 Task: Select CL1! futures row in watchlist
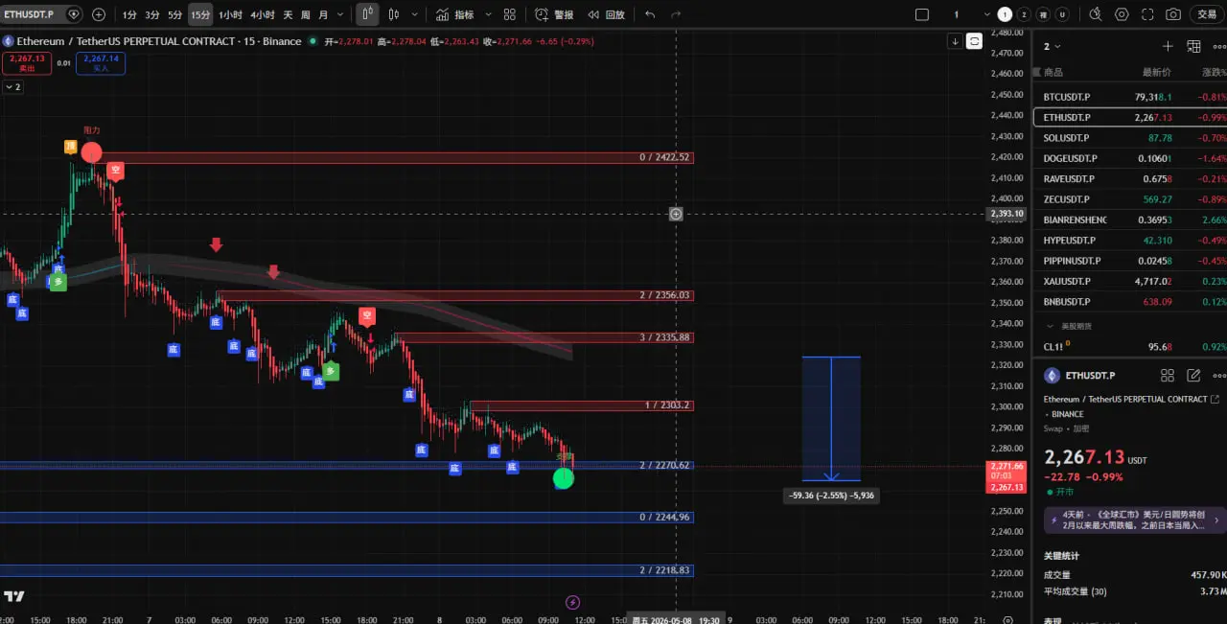point(1129,346)
